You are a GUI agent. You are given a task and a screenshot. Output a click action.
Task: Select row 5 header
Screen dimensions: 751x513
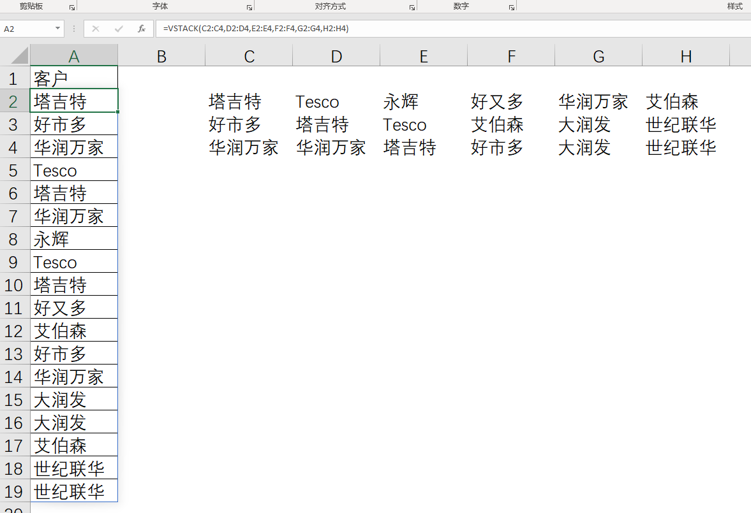15,170
